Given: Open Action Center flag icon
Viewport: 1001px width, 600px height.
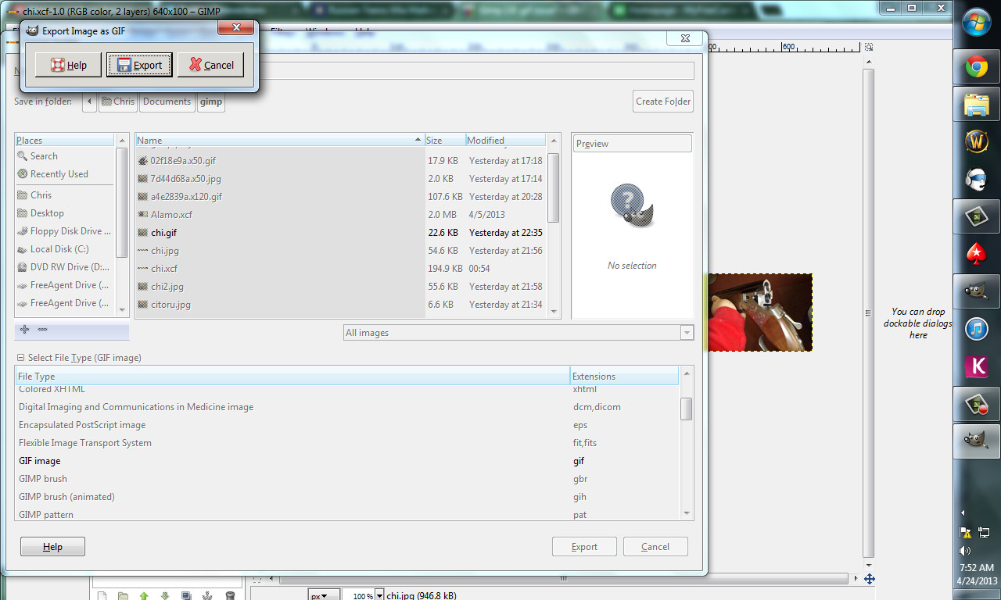Looking at the screenshot, I should point(965,532).
